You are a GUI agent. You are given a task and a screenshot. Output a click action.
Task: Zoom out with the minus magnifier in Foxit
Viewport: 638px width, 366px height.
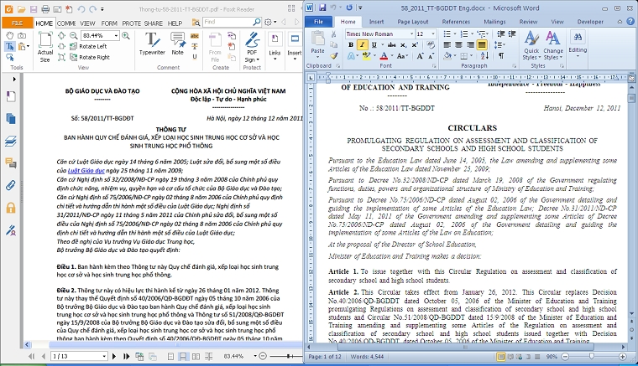pyautogui.click(x=73, y=36)
